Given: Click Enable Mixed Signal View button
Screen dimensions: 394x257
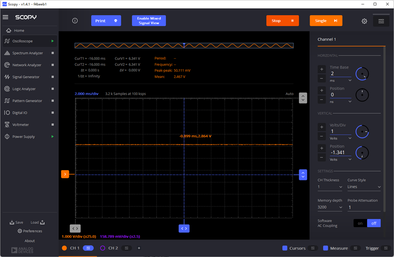Looking at the screenshot, I should pos(149,20).
